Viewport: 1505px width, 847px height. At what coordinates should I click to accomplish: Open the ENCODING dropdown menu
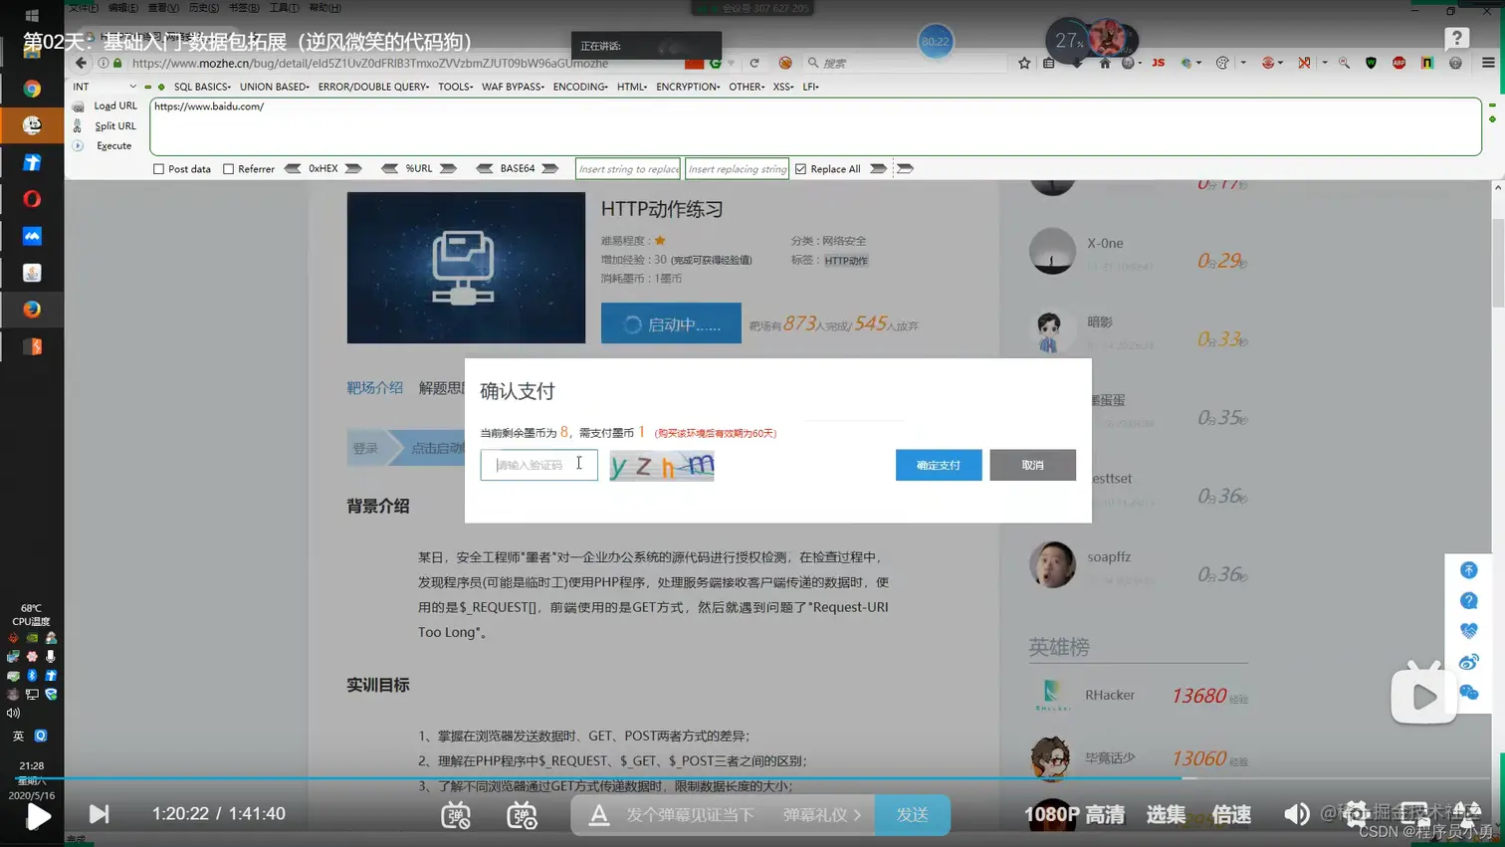tap(580, 87)
